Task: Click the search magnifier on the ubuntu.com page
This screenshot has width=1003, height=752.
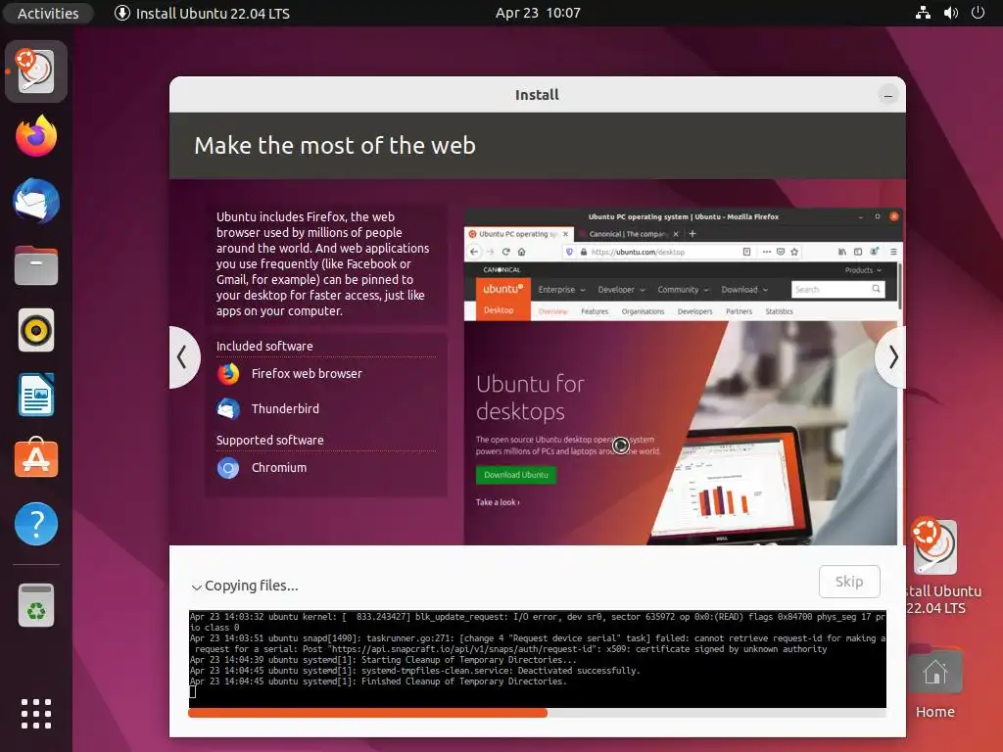Action: (x=876, y=289)
